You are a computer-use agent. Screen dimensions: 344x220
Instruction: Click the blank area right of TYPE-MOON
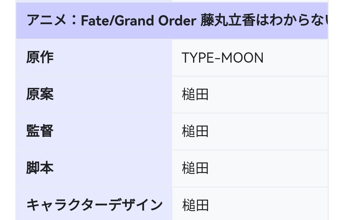(296, 58)
